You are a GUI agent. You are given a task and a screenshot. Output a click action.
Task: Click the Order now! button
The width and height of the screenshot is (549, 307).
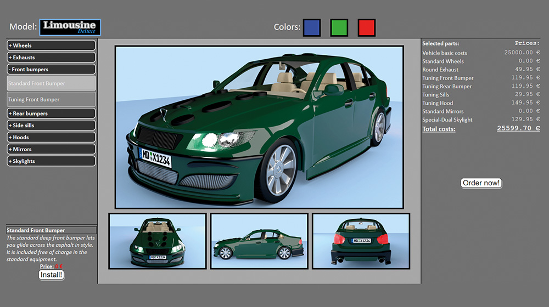click(x=481, y=183)
